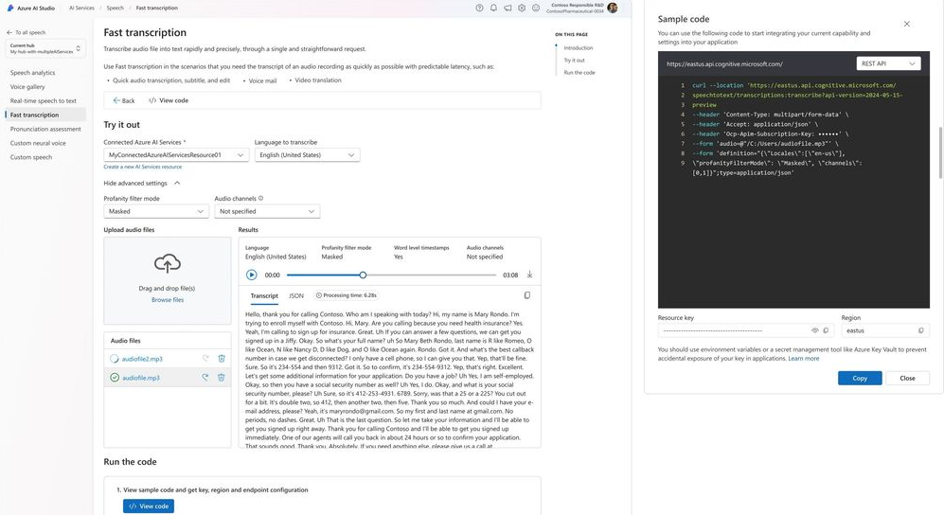
Task: Open the audiofile2.mp3 file link
Action: click(x=142, y=359)
